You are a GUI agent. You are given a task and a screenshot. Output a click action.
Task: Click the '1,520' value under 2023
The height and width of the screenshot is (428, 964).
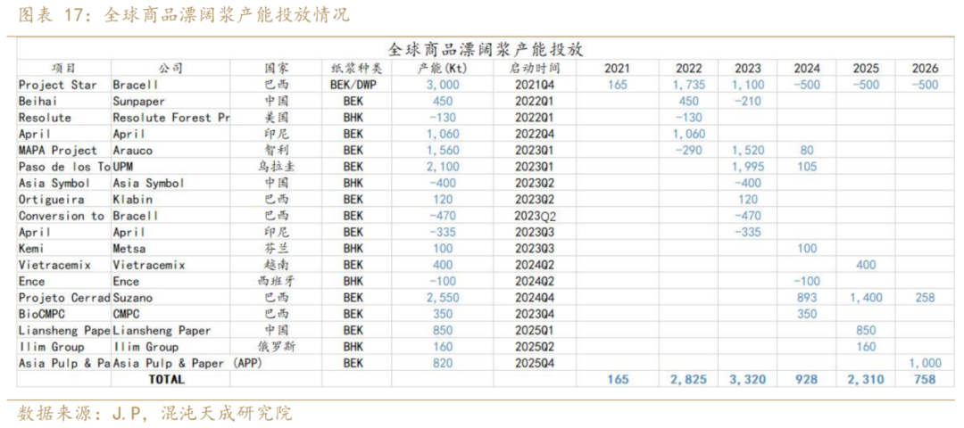[x=748, y=151]
